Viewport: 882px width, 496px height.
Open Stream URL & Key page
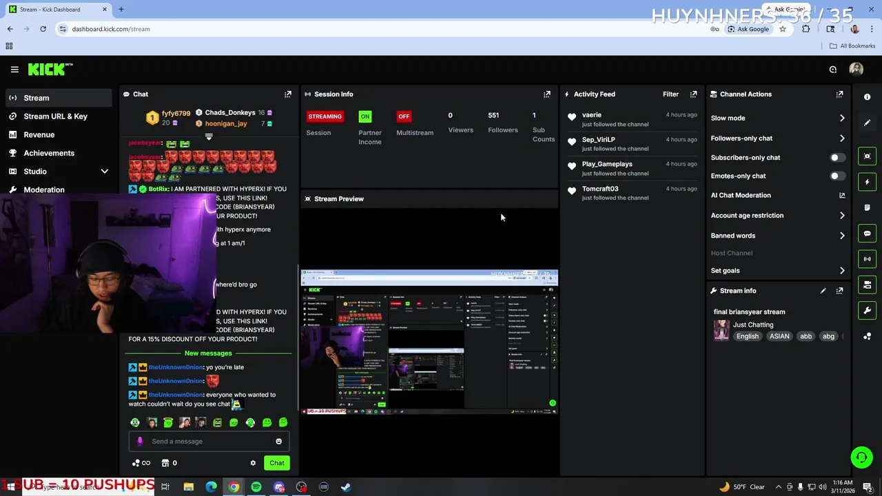(57, 116)
